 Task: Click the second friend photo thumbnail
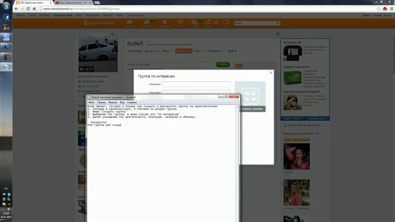[296, 192]
